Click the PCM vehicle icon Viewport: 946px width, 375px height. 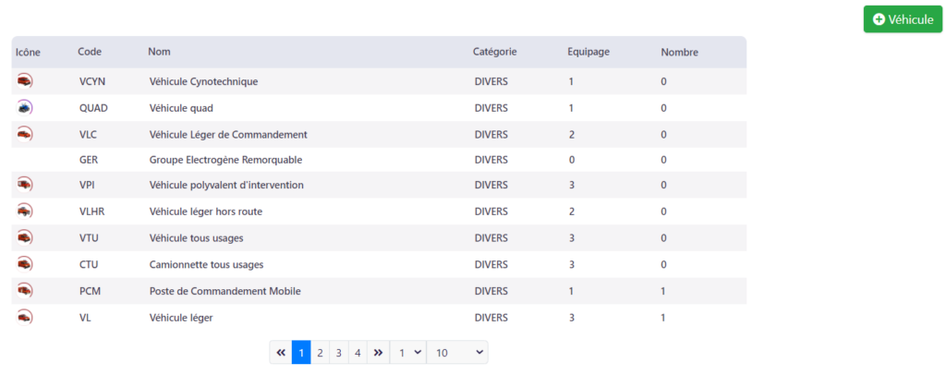pyautogui.click(x=24, y=291)
